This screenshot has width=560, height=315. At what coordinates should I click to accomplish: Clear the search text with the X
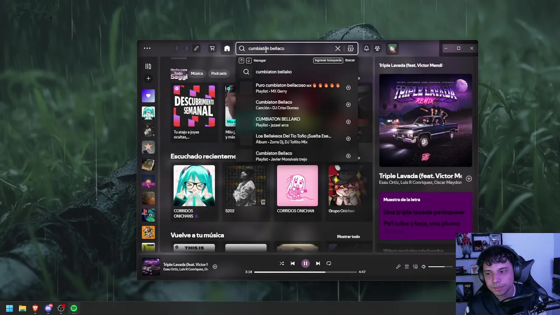pyautogui.click(x=338, y=49)
